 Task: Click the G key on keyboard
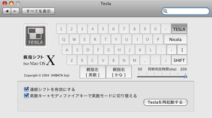point(109,50)
